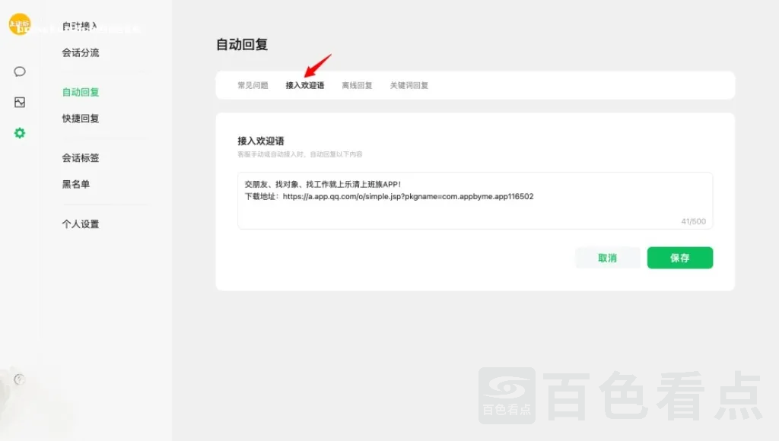
Task: Open the 黑名单 blacklist page
Action: click(75, 184)
